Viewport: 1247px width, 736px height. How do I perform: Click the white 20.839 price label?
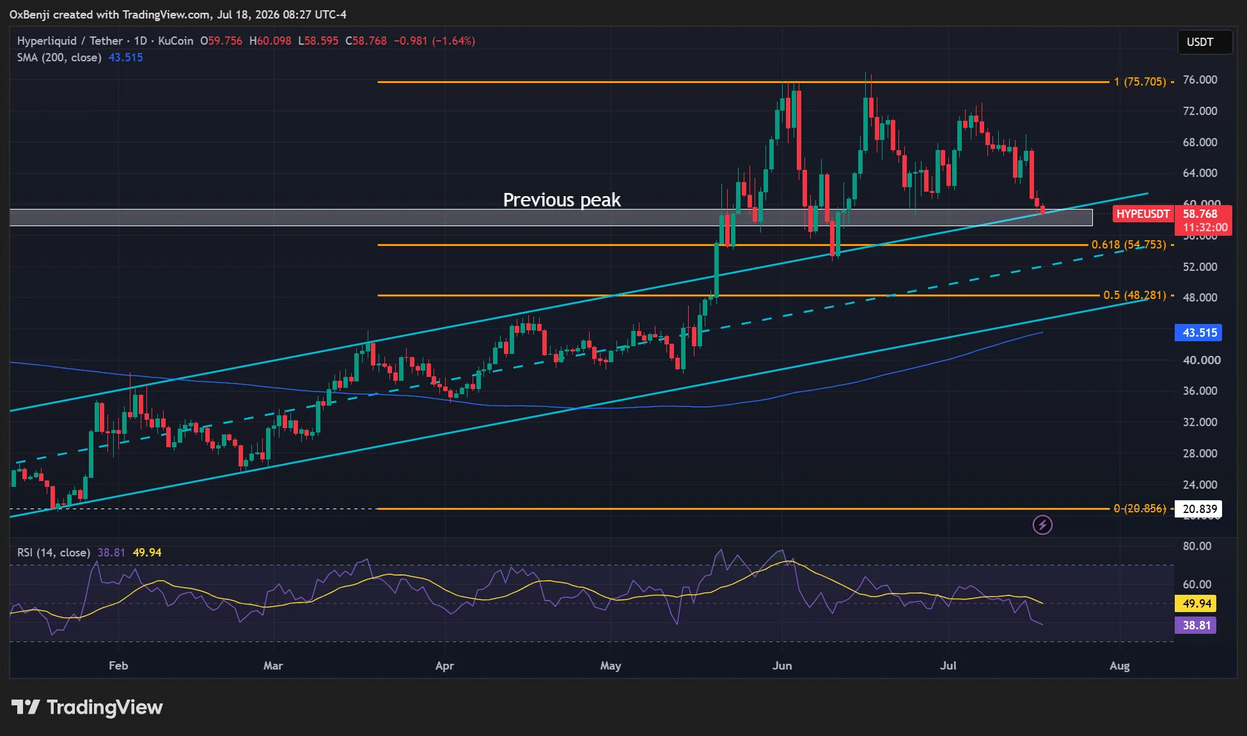1199,509
